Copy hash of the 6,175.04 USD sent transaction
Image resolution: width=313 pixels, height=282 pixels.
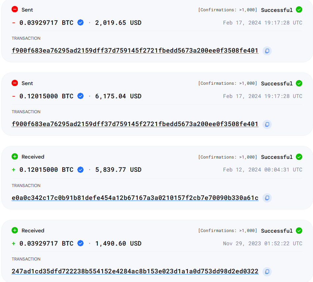click(x=267, y=124)
